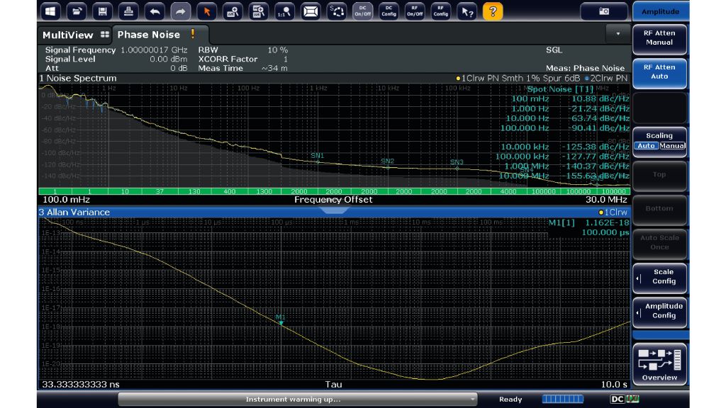Toggle the RF On/Off button
Screen dimensions: 726x408
click(x=415, y=11)
